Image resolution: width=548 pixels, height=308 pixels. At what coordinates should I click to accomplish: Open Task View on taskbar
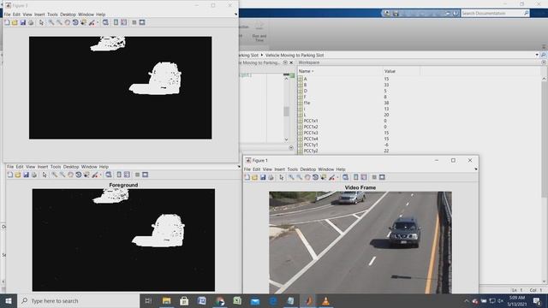pyautogui.click(x=148, y=300)
